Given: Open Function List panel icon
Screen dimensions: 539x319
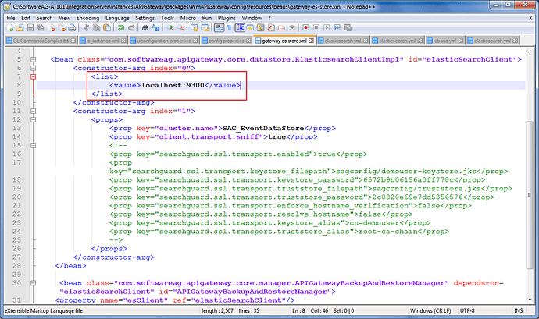Looking at the screenshot, I should (271, 28).
